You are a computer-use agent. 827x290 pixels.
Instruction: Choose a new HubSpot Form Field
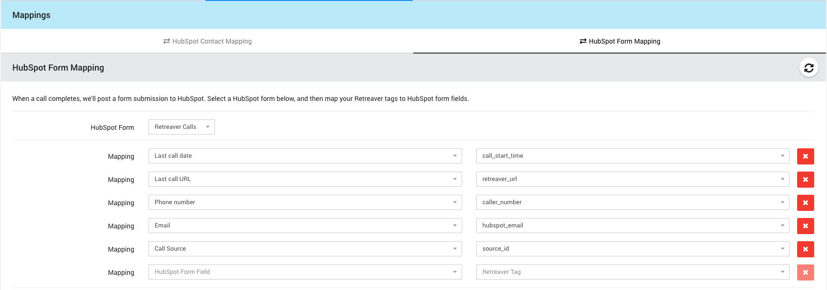click(305, 272)
